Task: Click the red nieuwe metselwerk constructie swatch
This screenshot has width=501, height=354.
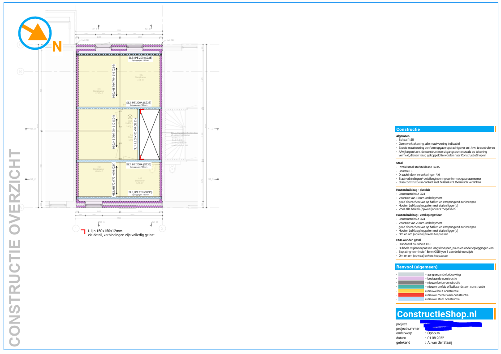Action: click(410, 295)
